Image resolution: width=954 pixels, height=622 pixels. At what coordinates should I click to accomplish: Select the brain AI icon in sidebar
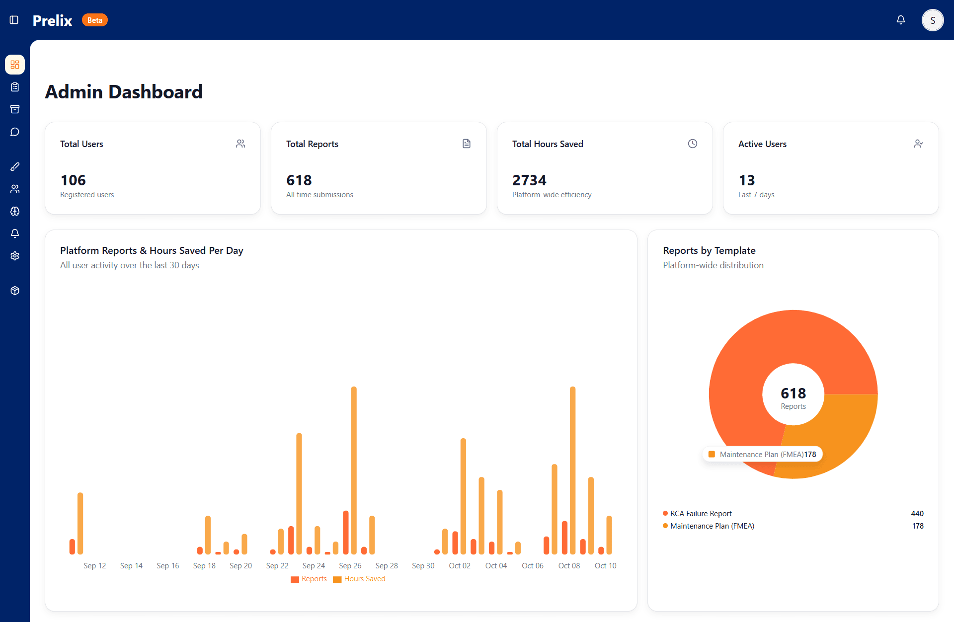[x=15, y=211]
